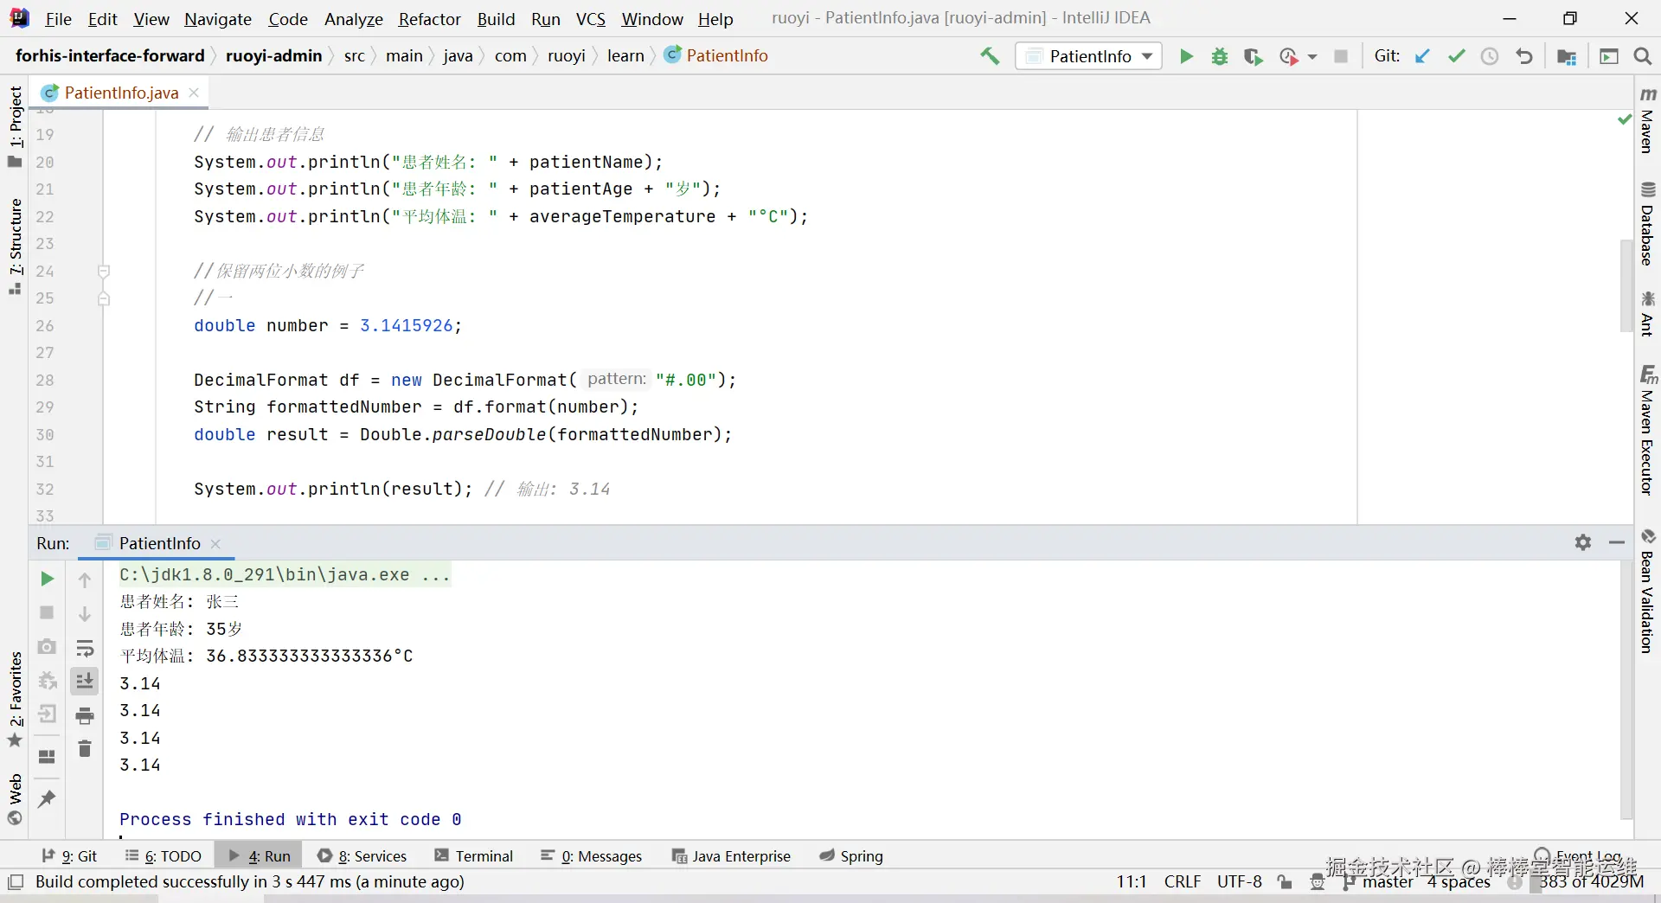Open Run Anything window icon

point(1609,56)
